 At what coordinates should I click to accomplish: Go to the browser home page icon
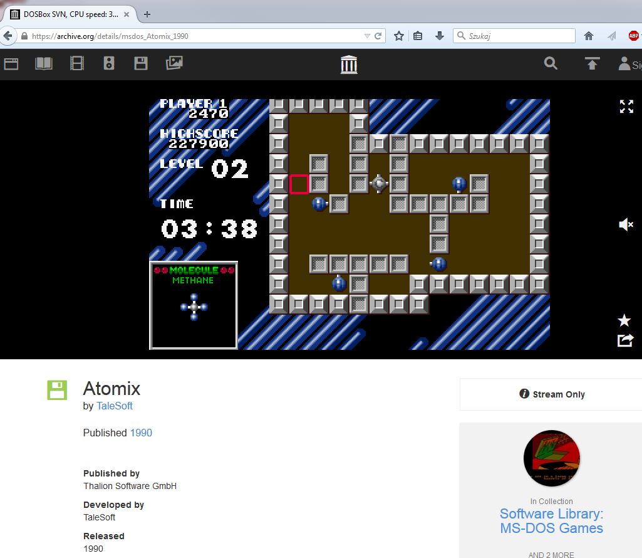coord(589,36)
